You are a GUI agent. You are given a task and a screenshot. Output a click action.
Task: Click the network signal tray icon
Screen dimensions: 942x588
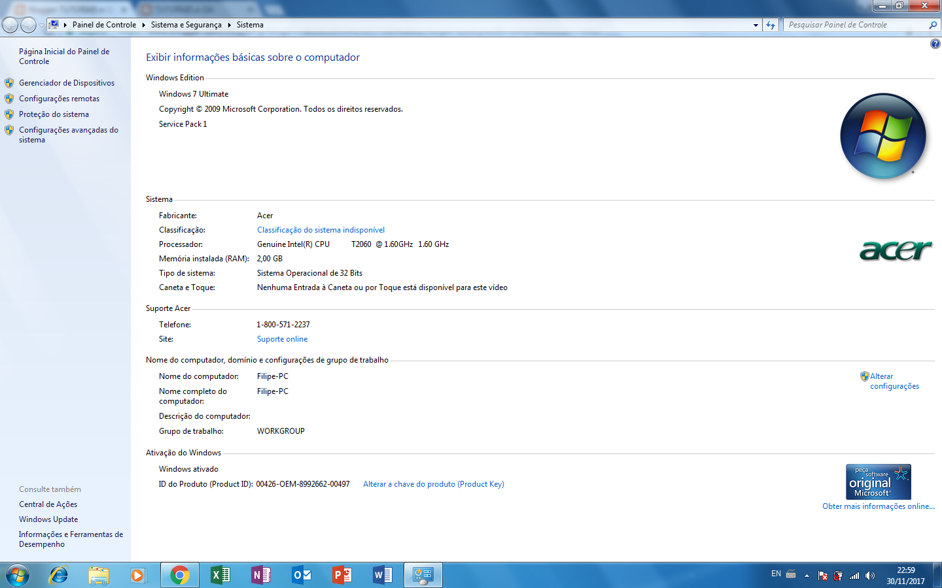pos(854,576)
